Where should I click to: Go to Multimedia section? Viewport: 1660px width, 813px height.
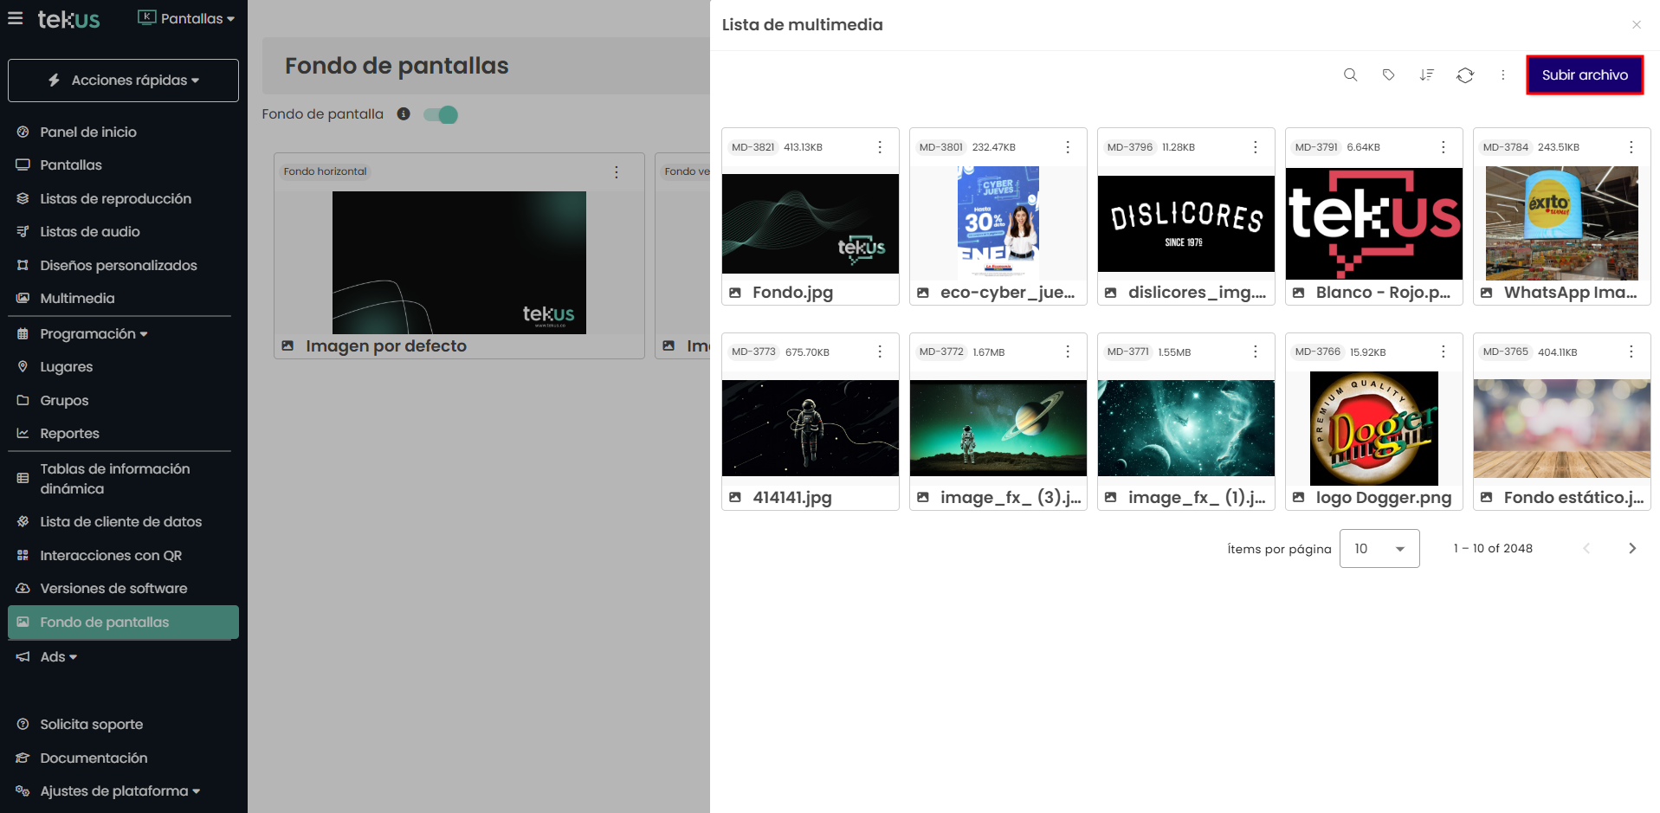77,299
